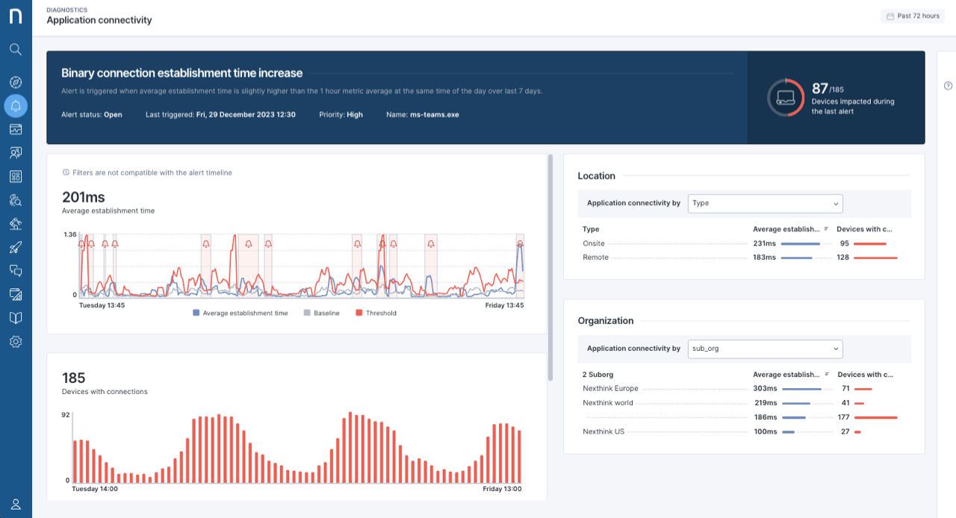Open the book documentation icon in sidebar
The width and height of the screenshot is (956, 518).
pos(16,318)
